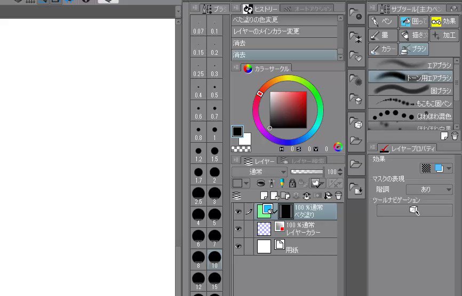Create a new layer folder
The height and width of the screenshot is (296, 462).
285,195
